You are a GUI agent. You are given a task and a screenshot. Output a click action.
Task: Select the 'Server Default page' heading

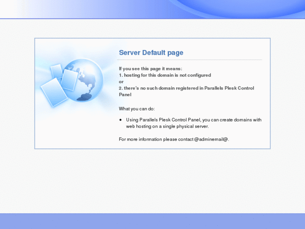pos(151,53)
